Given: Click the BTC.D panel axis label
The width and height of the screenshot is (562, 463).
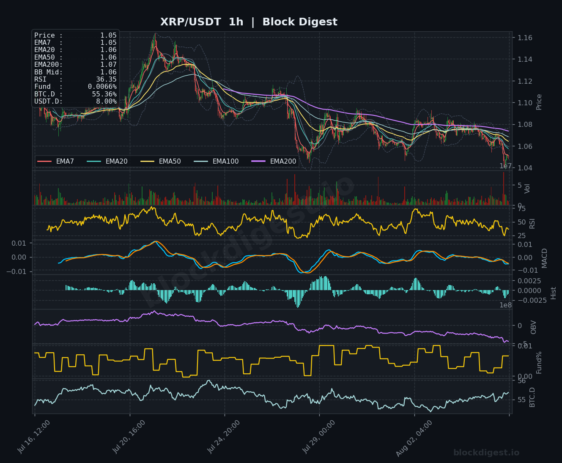Looking at the screenshot, I should click(x=532, y=397).
